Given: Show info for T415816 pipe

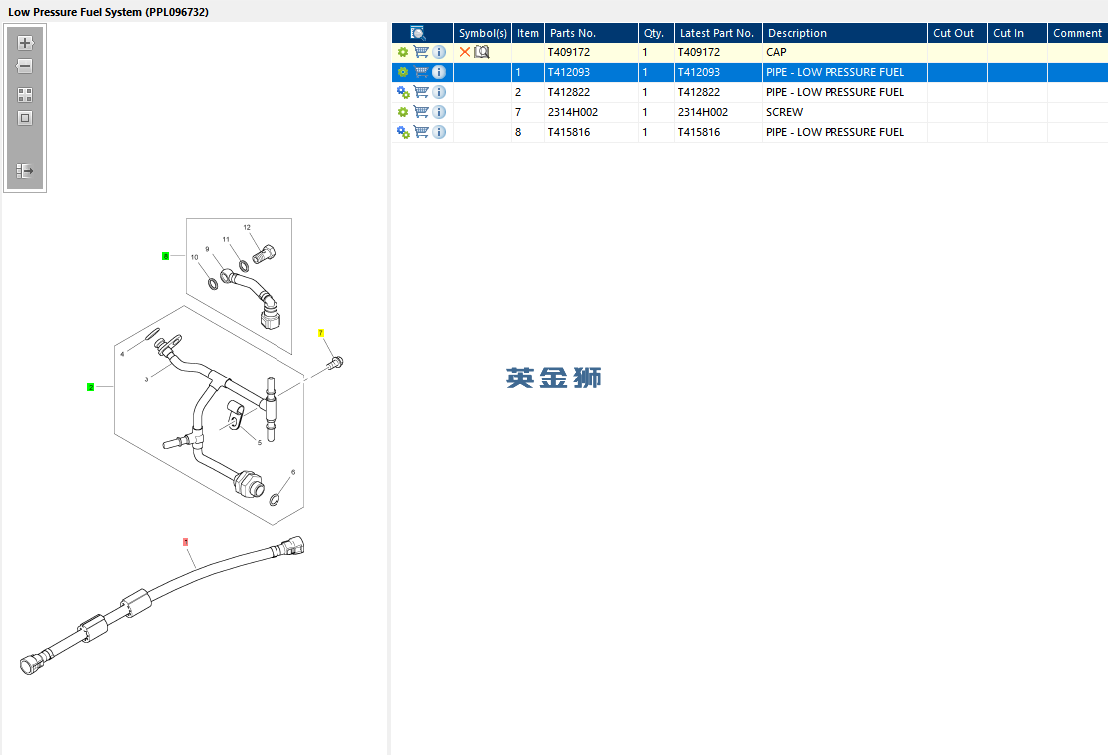Looking at the screenshot, I should click(x=439, y=132).
